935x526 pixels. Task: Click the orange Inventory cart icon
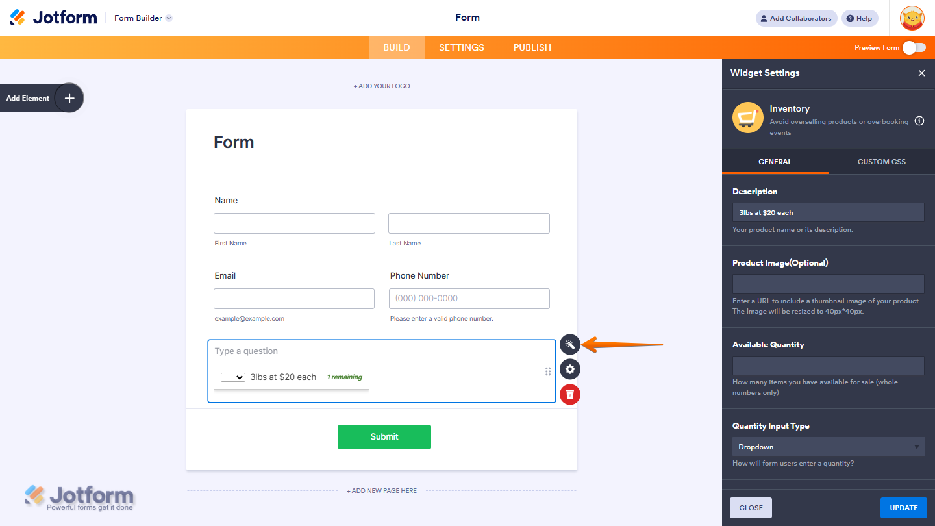(x=747, y=118)
